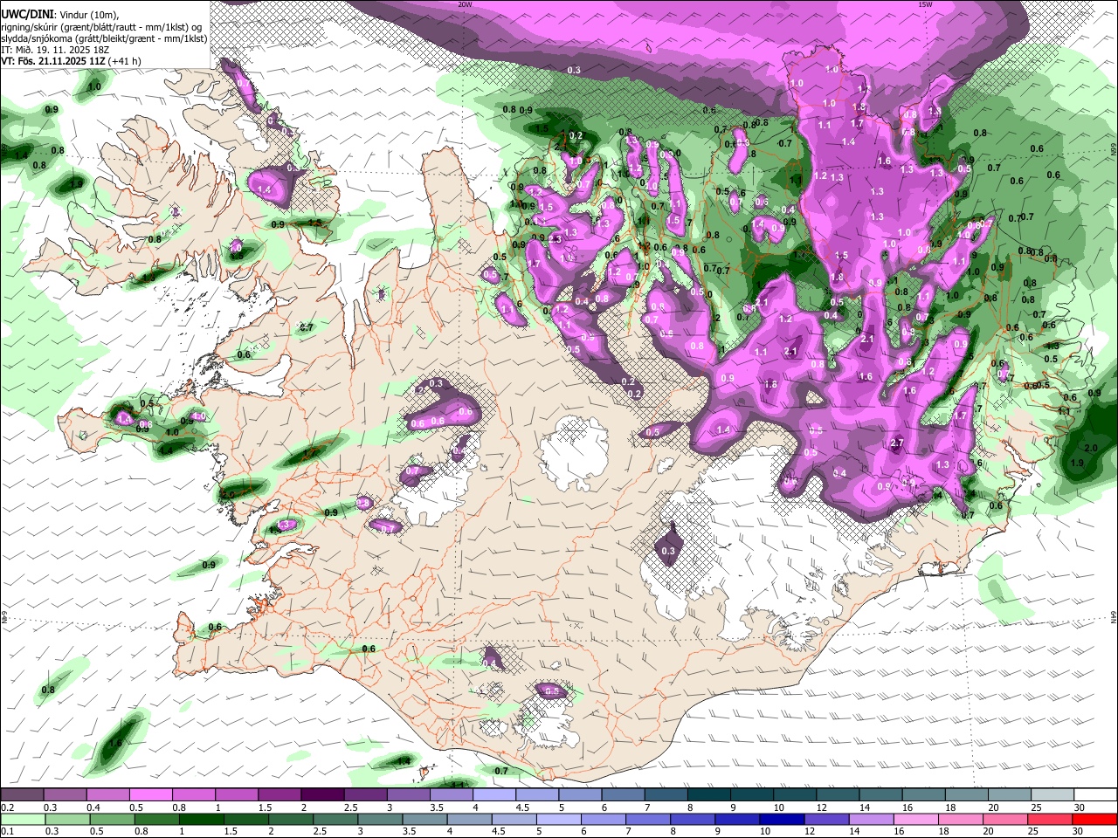This screenshot has width=1118, height=838.
Task: Select the light lilac 14 mm rain legend swatch
Action: pos(871,819)
